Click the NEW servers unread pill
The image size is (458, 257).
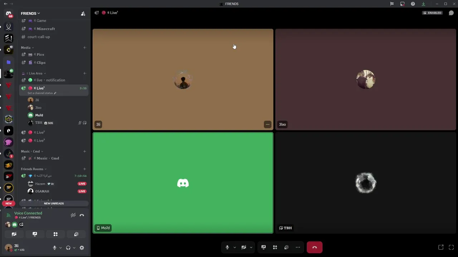click(9, 203)
